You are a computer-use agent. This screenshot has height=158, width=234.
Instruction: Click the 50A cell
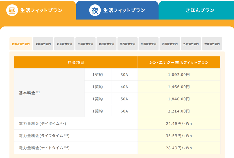tap(124, 99)
